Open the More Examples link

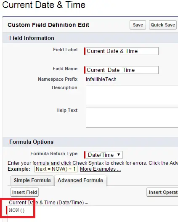(x=100, y=169)
